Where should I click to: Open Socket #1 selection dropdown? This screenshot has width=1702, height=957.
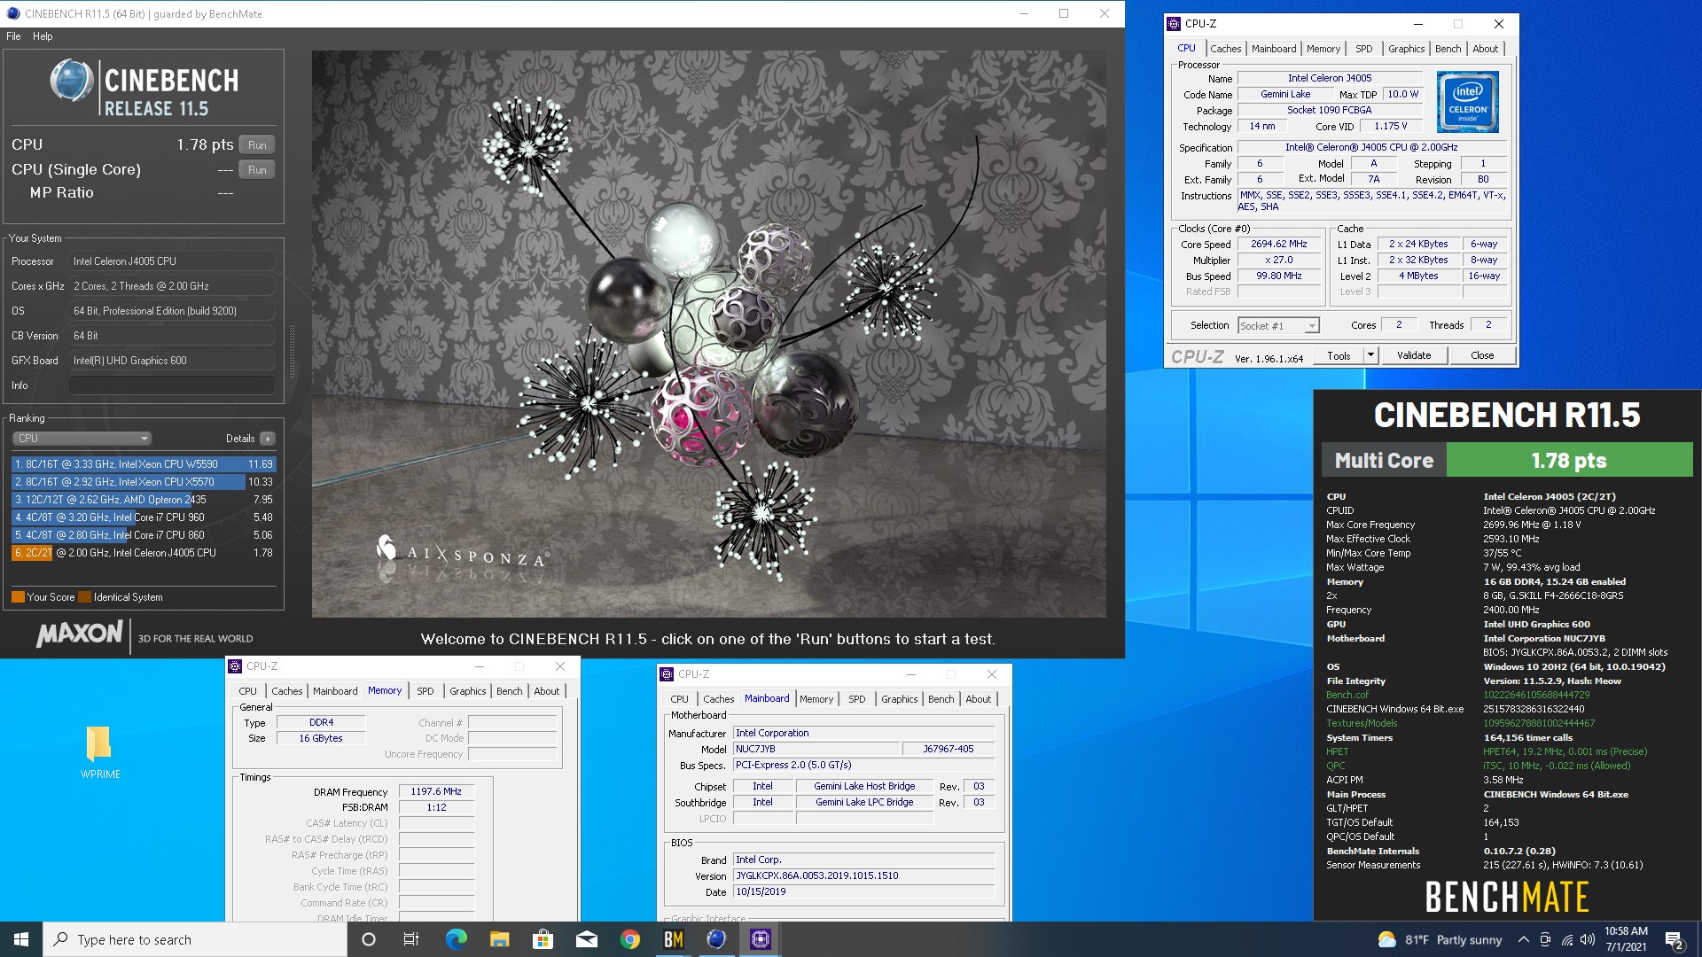1278,326
